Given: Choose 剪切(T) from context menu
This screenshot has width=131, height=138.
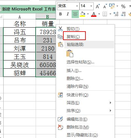Looking at the screenshot, I should 73,29.
